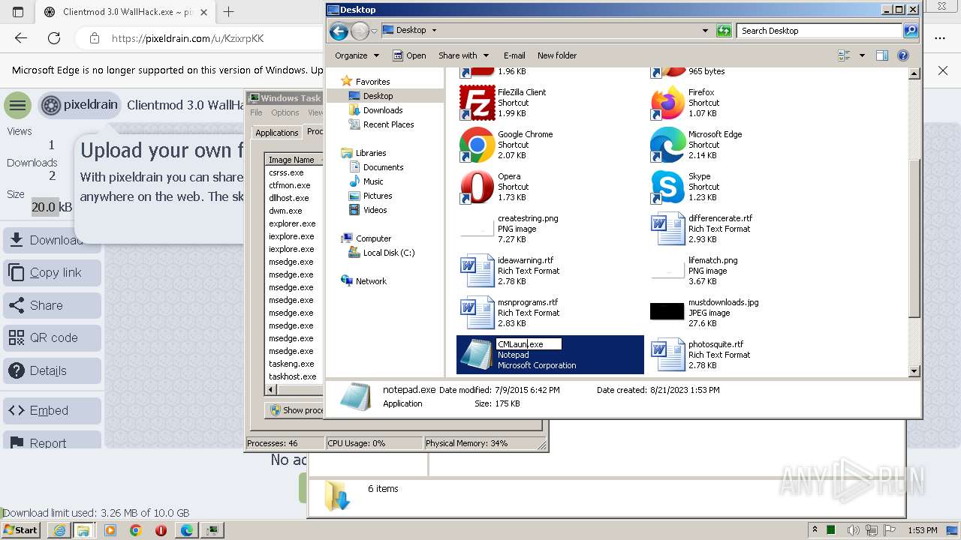
Task: Click the Edge address bar URL
Action: click(x=188, y=38)
